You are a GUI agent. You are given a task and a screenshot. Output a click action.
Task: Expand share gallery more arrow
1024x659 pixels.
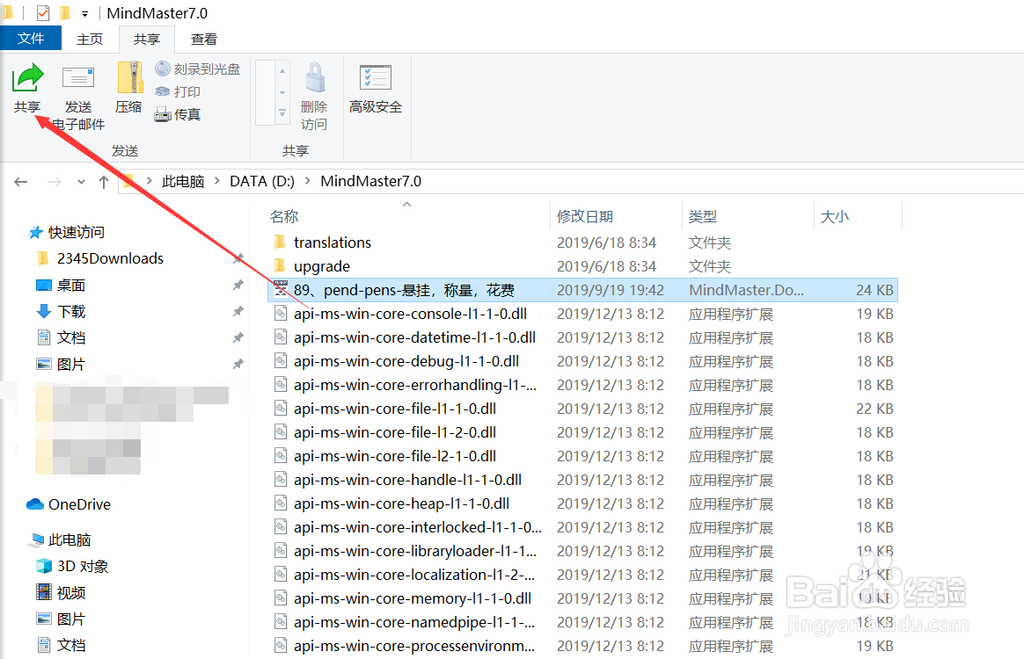pyautogui.click(x=282, y=113)
